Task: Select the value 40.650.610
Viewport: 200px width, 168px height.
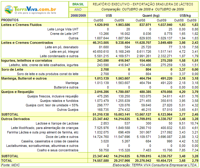Action: click(x=101, y=52)
